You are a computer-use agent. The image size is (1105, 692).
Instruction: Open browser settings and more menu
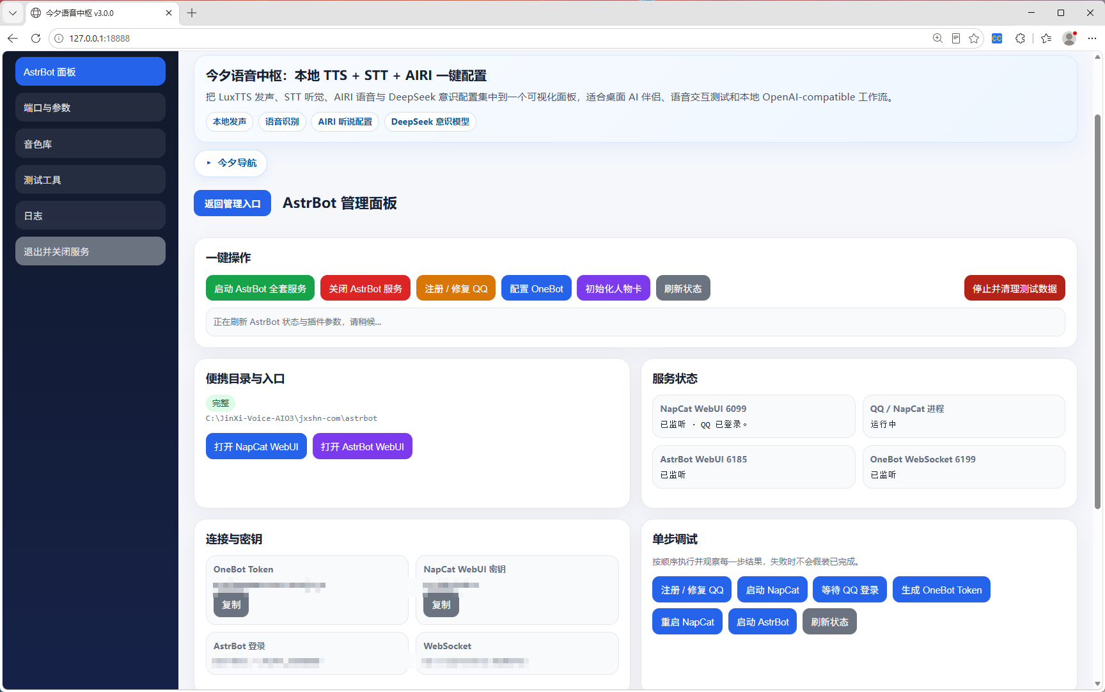pyautogui.click(x=1092, y=38)
